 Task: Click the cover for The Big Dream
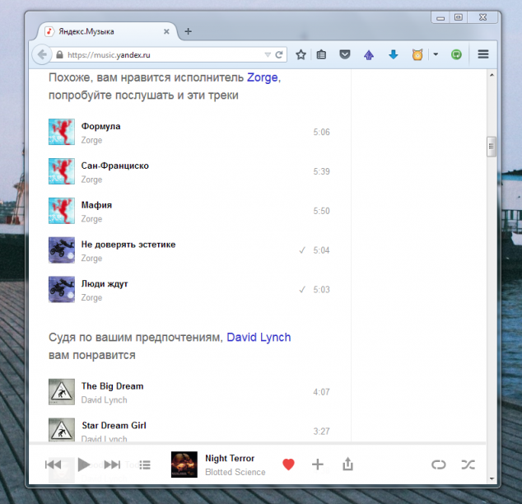click(x=62, y=392)
